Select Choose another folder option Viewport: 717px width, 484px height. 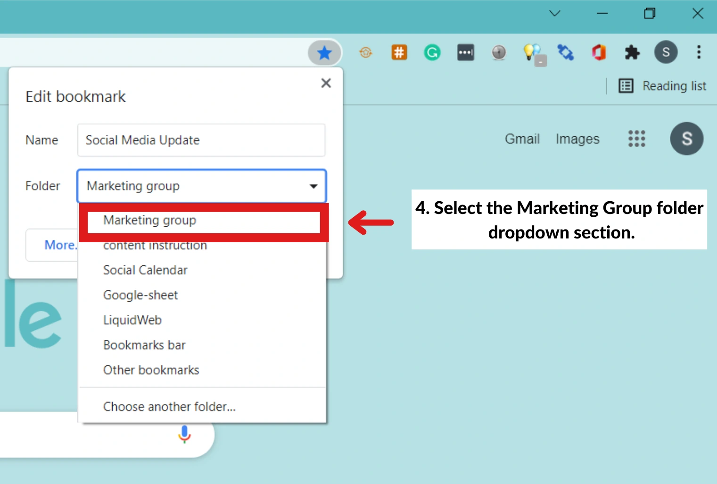(x=169, y=406)
